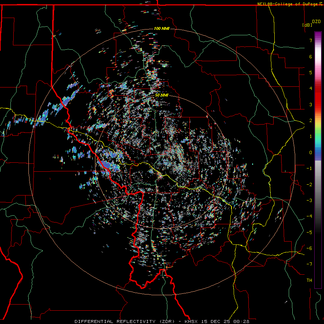Click the DZD product label above the color scale
The height and width of the screenshot is (324, 324).
(x=316, y=22)
